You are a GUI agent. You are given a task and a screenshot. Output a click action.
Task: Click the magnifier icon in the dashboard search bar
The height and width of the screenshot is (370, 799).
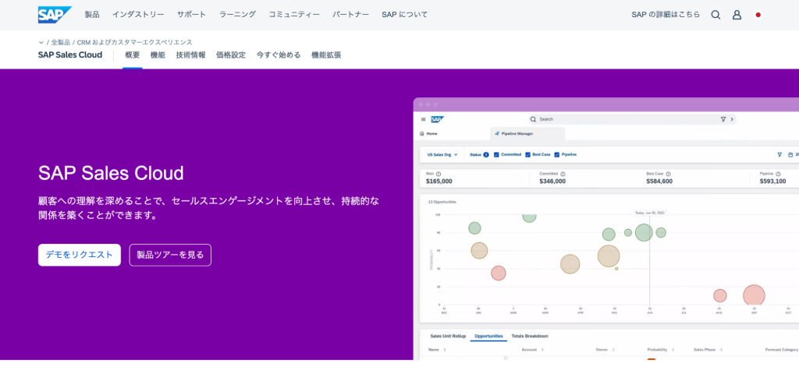pyautogui.click(x=533, y=119)
